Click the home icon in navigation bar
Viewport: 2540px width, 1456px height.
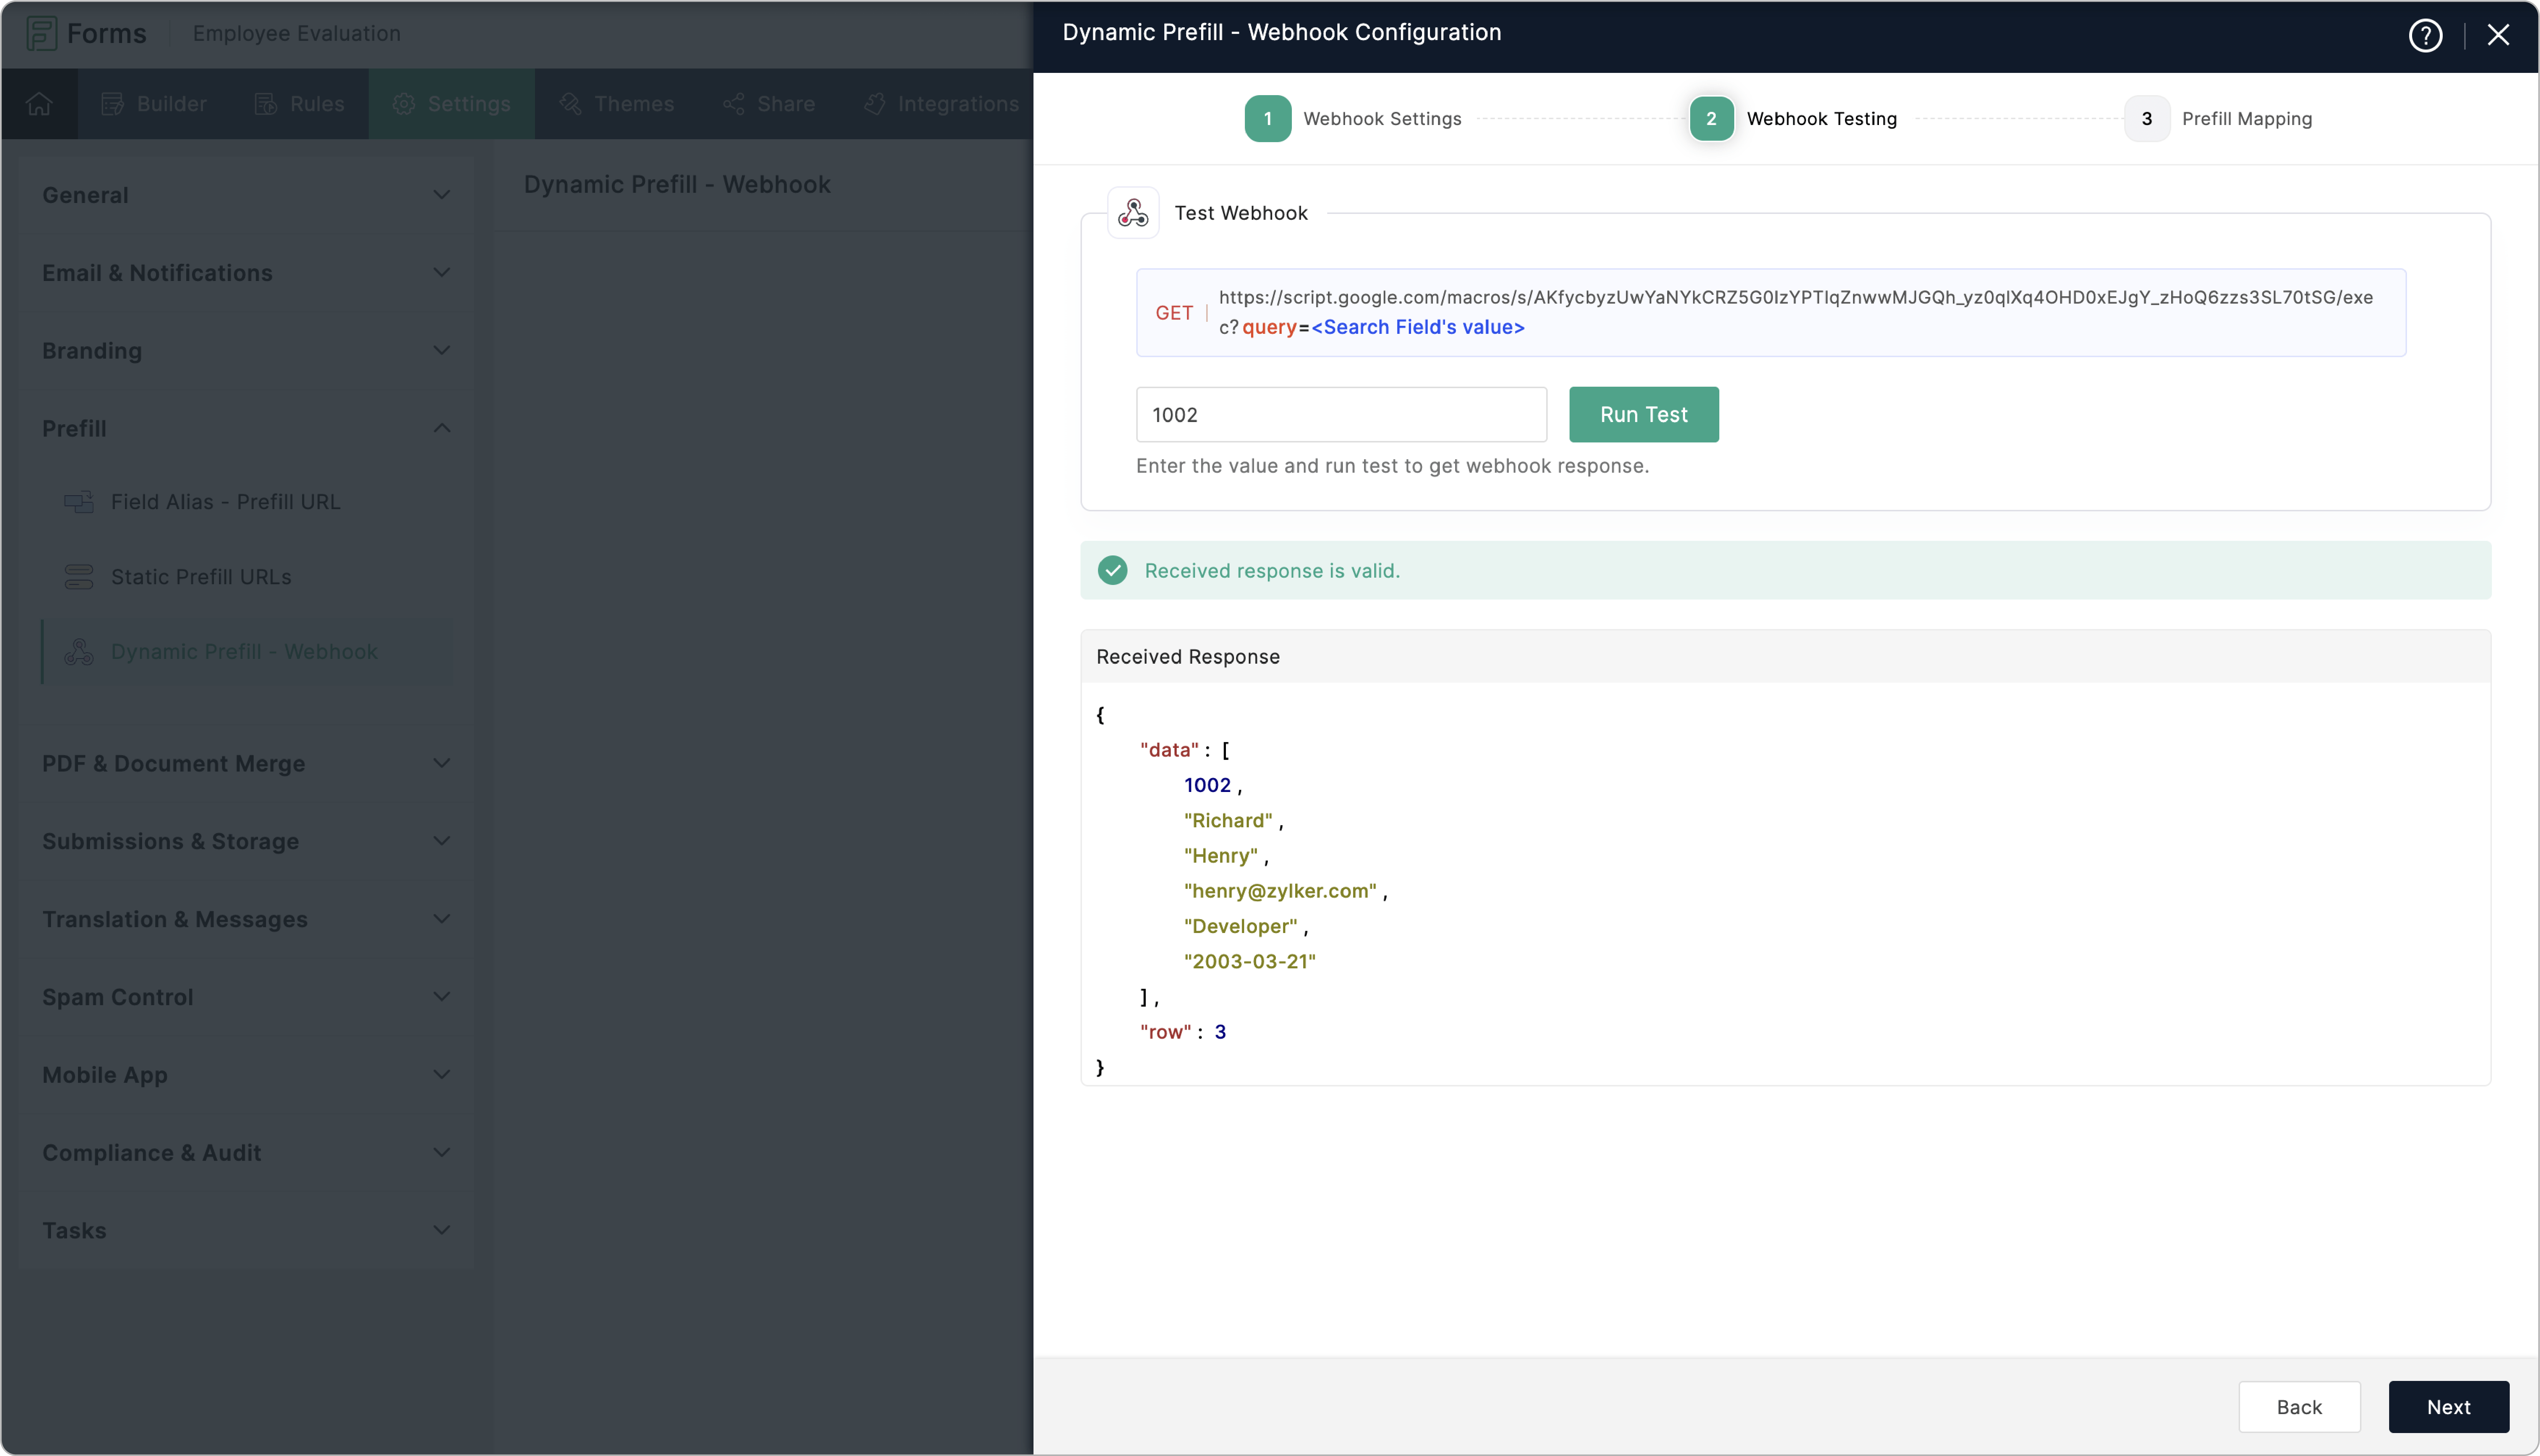click(x=39, y=104)
